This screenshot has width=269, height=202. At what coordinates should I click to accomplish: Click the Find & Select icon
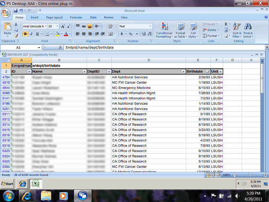click(248, 30)
